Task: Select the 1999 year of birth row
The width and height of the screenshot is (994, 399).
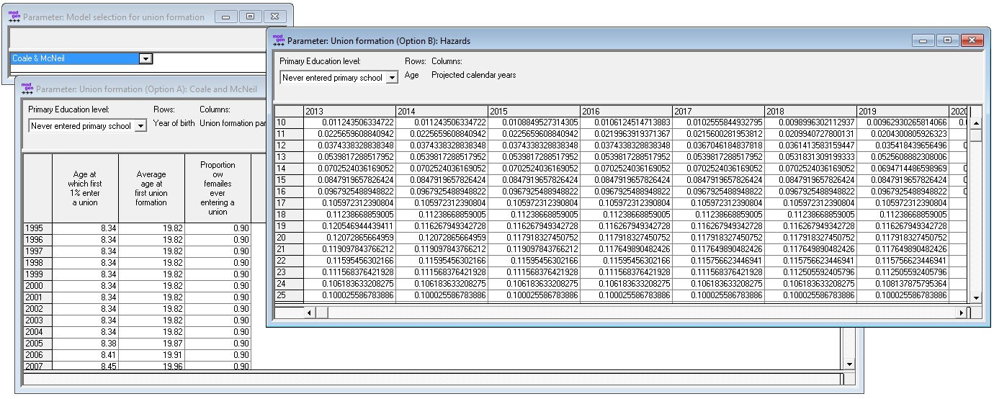Action: point(37,276)
